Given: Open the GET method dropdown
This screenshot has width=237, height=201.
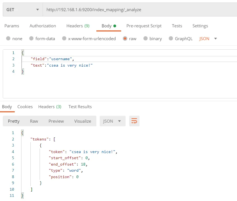Looking at the screenshot, I should pyautogui.click(x=22, y=9).
